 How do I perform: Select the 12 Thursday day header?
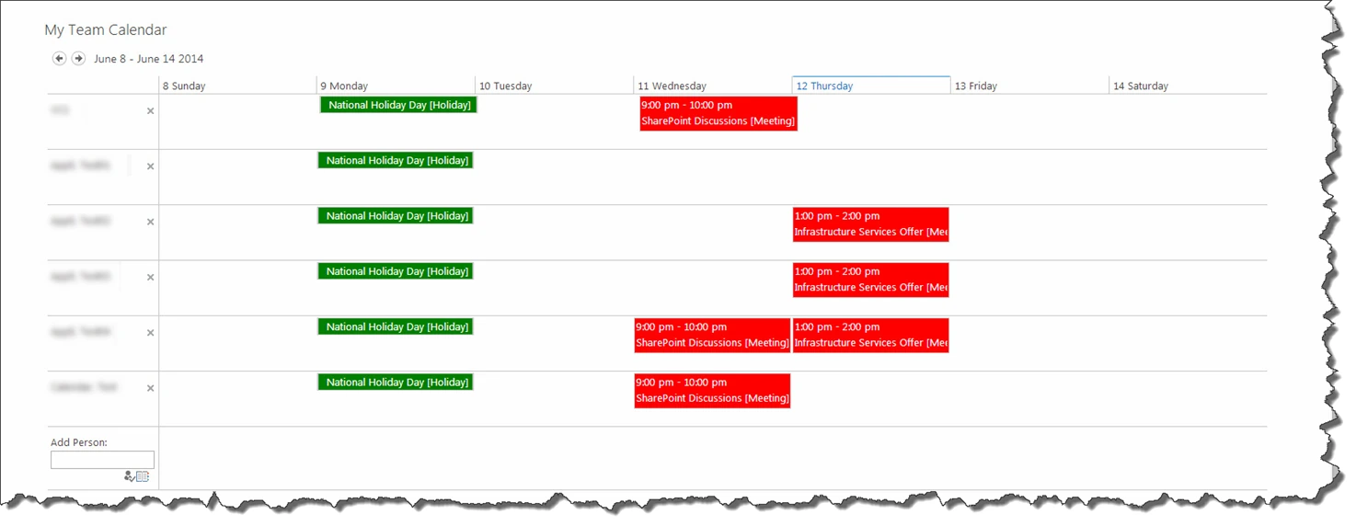tap(871, 86)
